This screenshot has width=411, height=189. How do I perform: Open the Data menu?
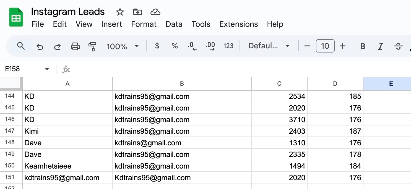pyautogui.click(x=174, y=24)
